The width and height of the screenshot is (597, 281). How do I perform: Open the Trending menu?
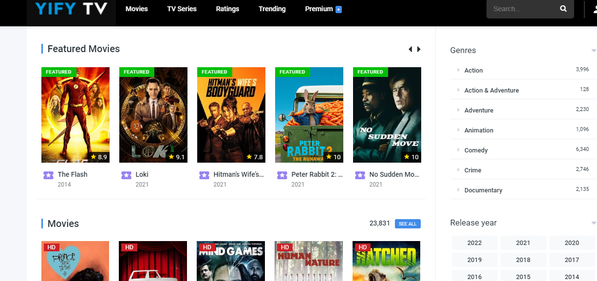[x=272, y=9]
